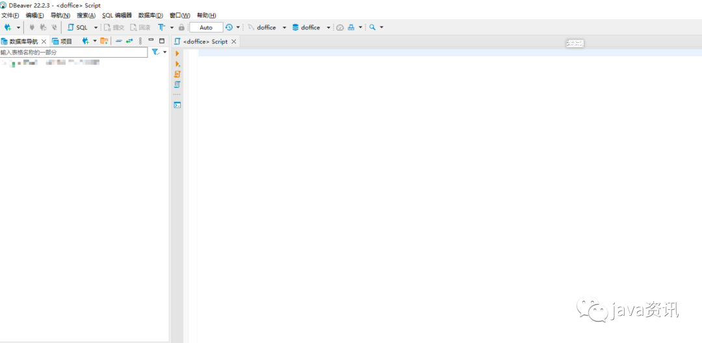Image resolution: width=702 pixels, height=343 pixels.
Task: Open the filter funnel dropdown arrow
Action: tap(164, 53)
